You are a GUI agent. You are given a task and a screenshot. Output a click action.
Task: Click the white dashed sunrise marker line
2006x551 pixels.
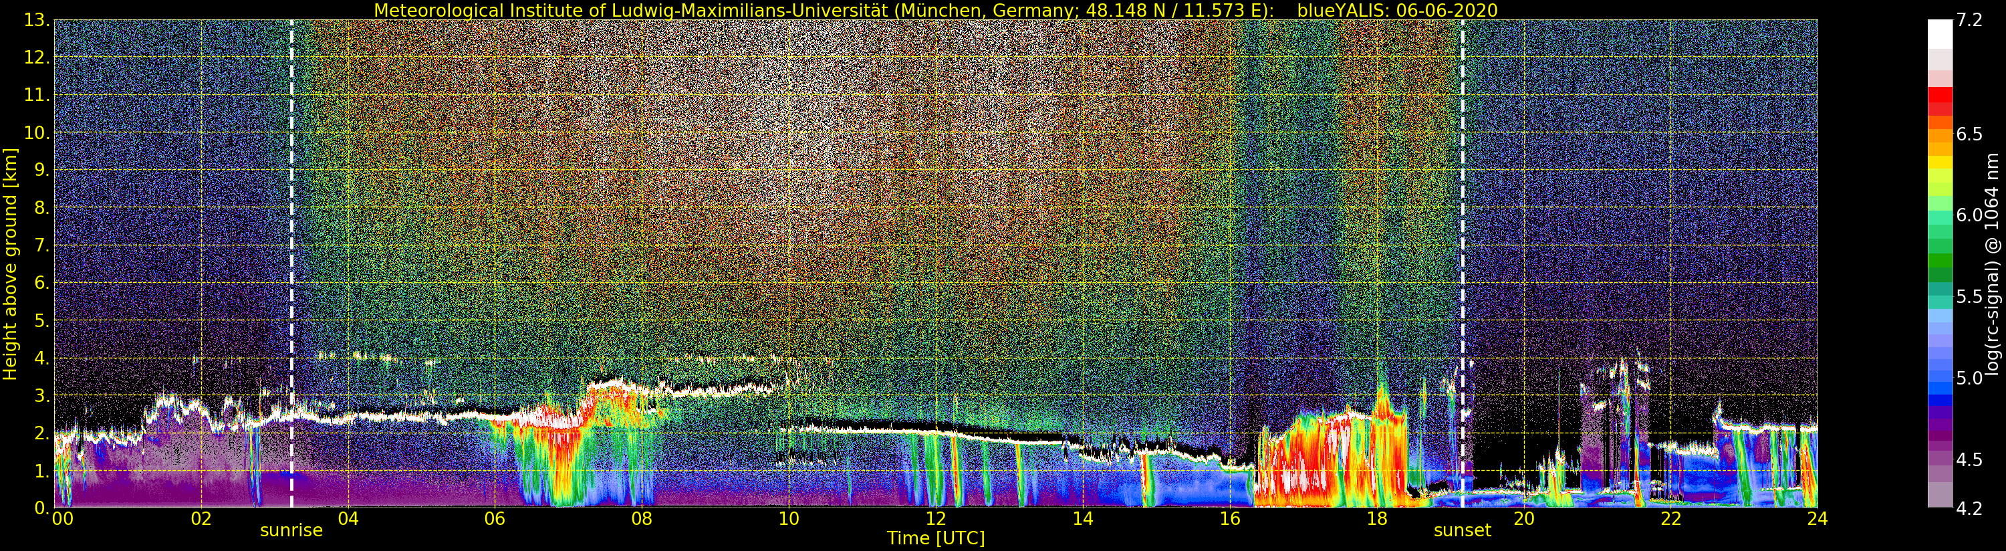(x=292, y=263)
